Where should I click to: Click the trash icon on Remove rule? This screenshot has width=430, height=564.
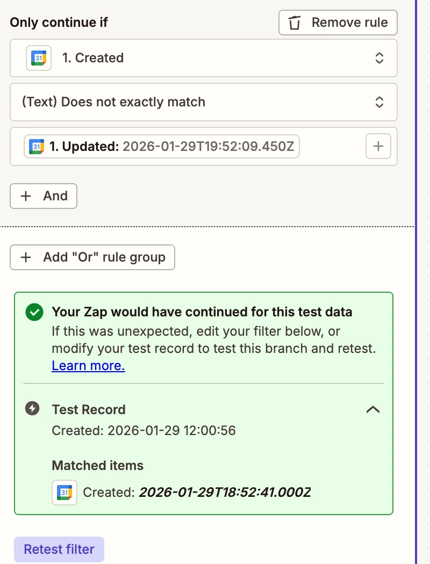(295, 23)
